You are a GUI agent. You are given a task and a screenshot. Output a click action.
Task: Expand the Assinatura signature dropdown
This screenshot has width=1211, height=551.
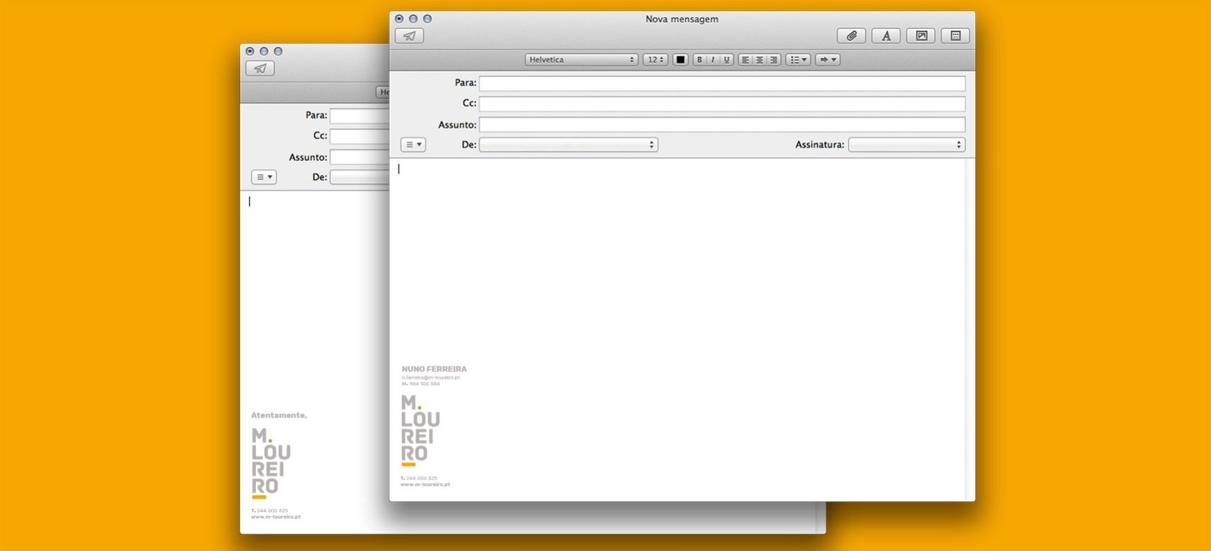tap(906, 144)
